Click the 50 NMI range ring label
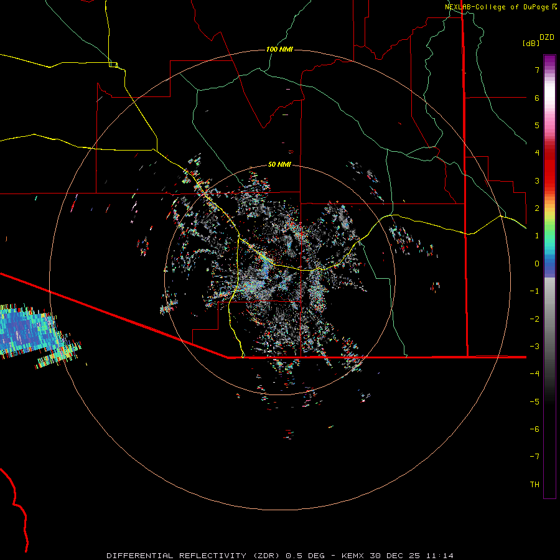 click(x=279, y=164)
